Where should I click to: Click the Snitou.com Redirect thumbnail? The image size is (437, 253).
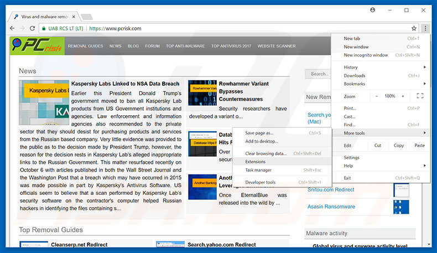pyautogui.click(x=401, y=190)
